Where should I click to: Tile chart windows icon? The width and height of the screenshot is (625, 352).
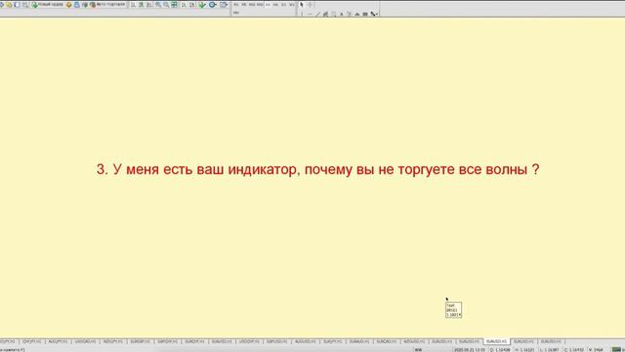(x=174, y=5)
